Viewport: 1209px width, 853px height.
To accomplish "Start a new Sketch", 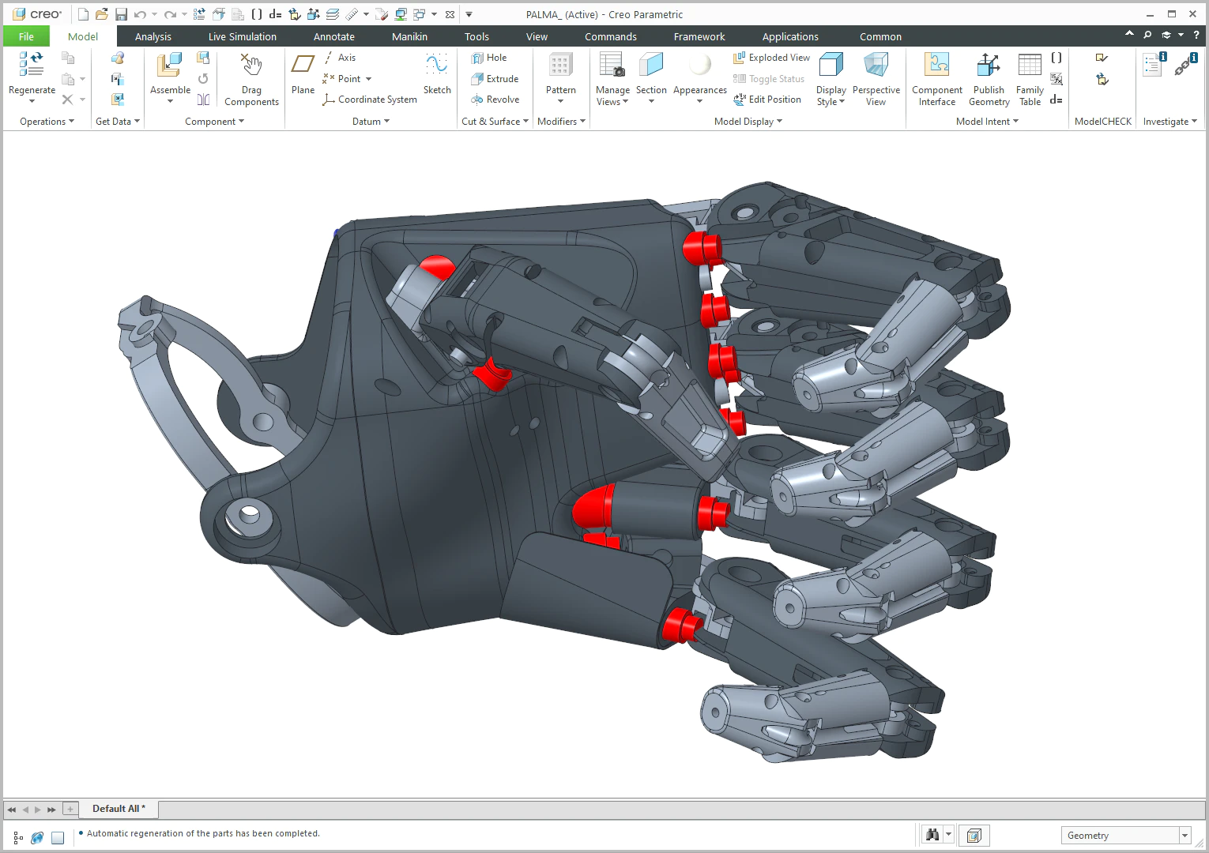I will [x=437, y=74].
